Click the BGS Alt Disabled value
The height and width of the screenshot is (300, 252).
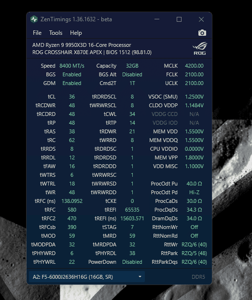(x=132, y=74)
